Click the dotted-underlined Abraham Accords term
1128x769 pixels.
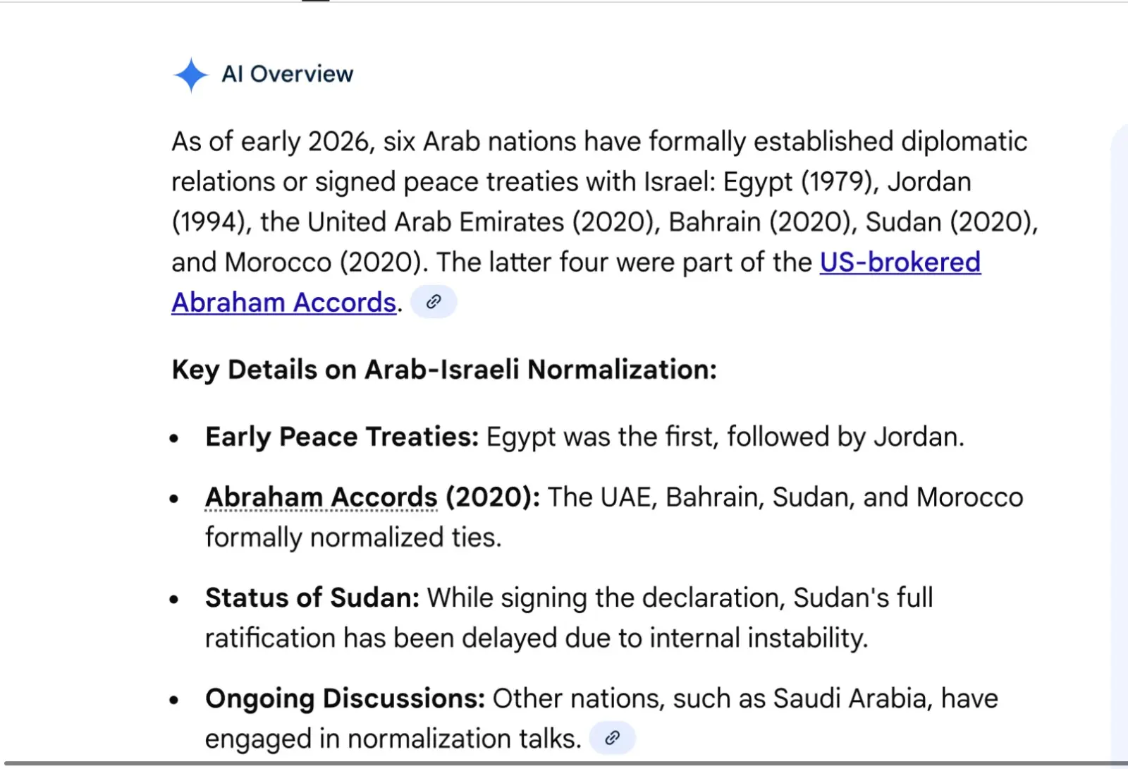pyautogui.click(x=321, y=497)
